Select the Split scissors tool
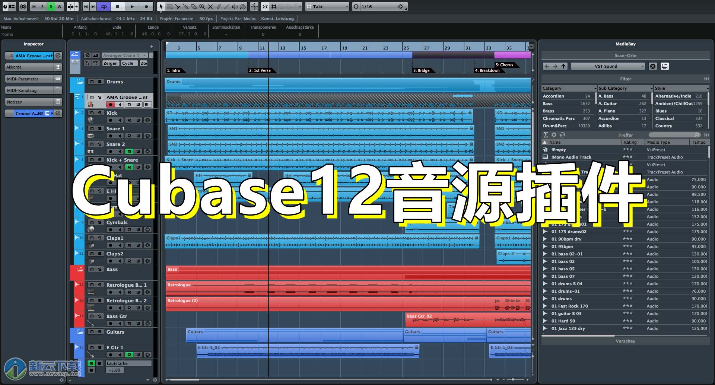 (x=178, y=7)
